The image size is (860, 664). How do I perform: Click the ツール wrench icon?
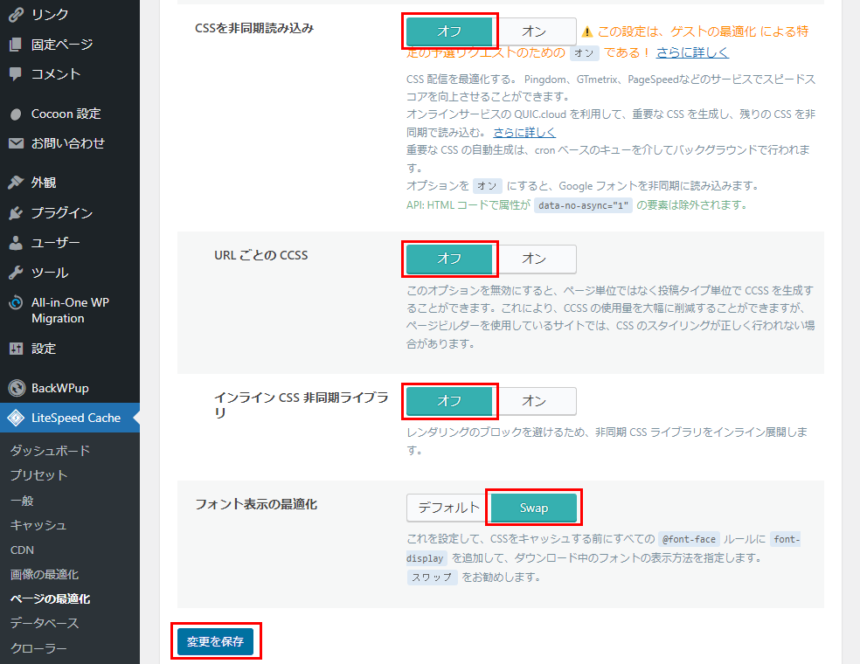(16, 272)
